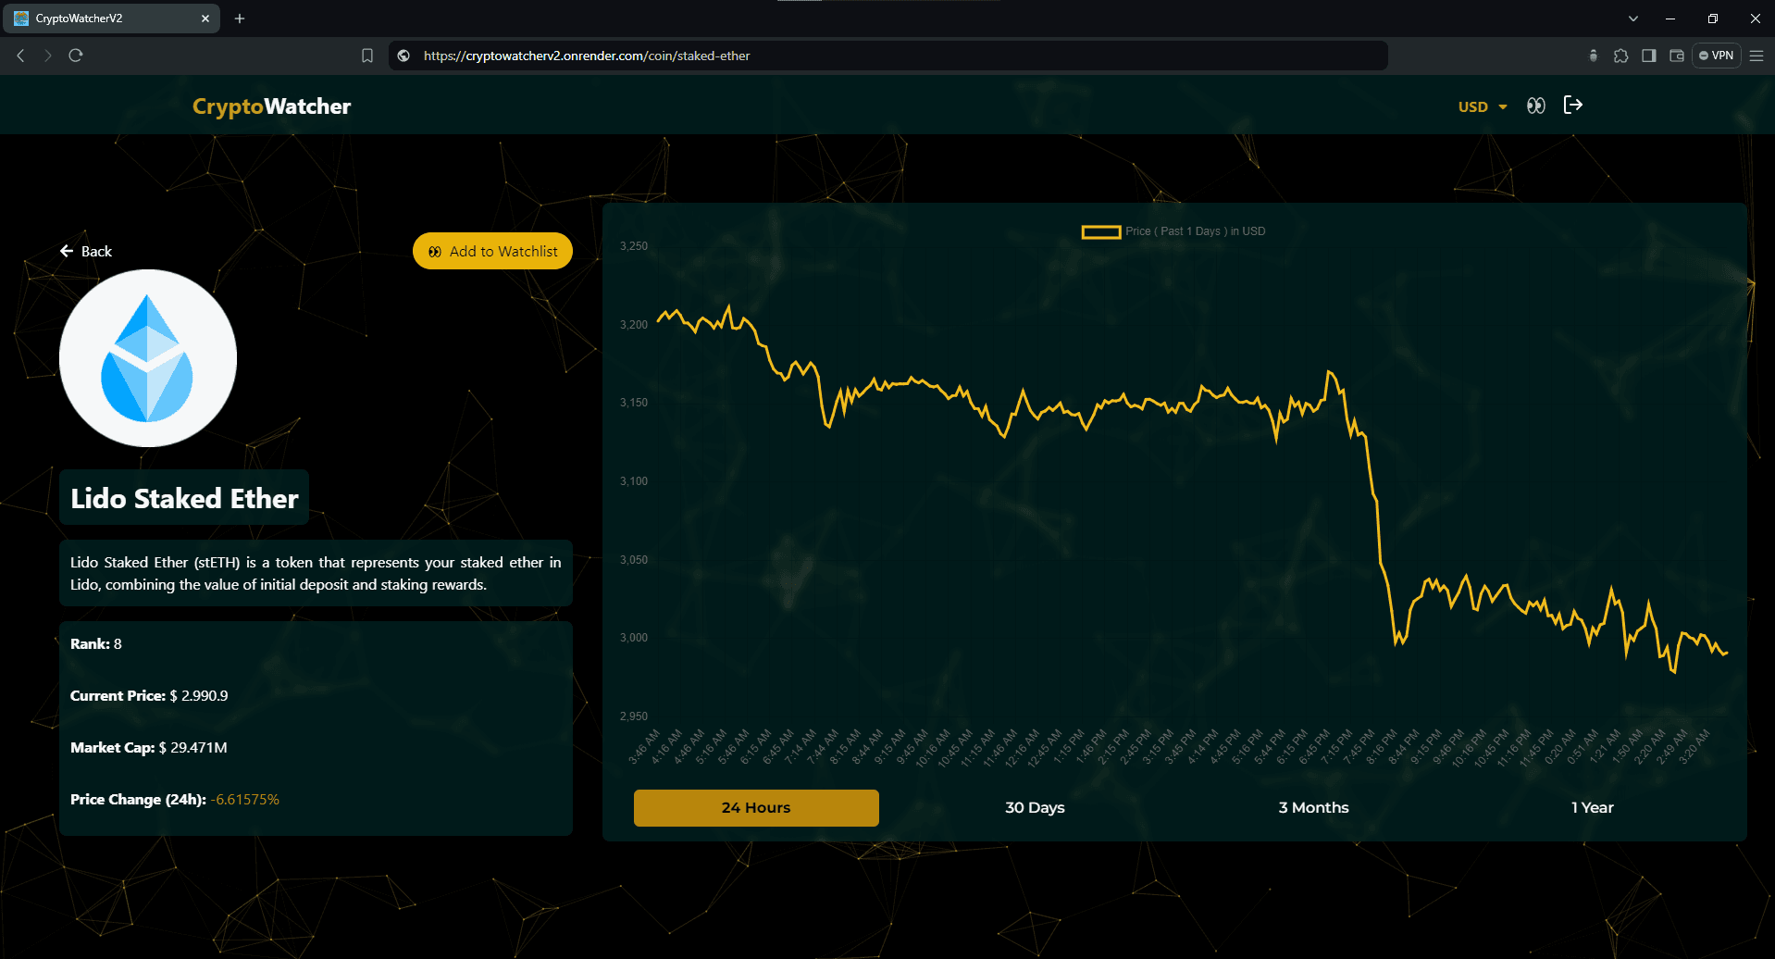Viewport: 1775px width, 959px height.
Task: Reload the page with refresh icon
Action: 76,56
